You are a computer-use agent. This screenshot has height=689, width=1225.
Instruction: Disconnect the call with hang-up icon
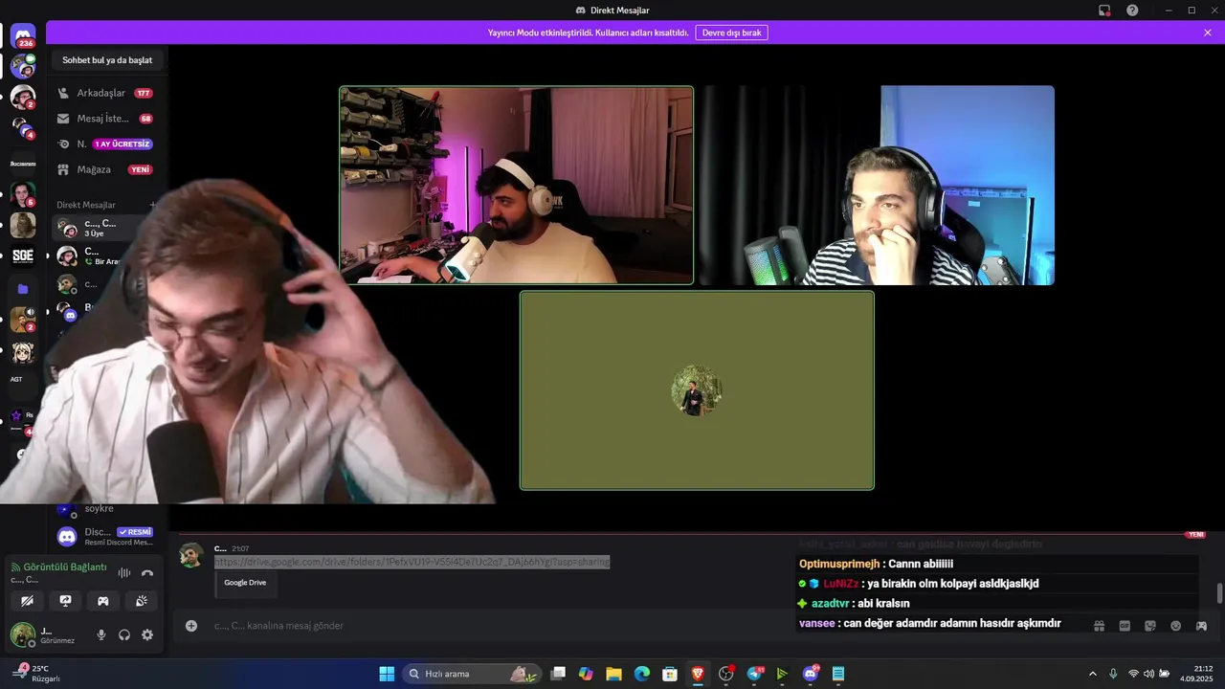point(147,573)
